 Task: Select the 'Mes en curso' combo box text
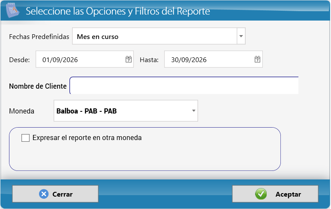tap(97, 37)
